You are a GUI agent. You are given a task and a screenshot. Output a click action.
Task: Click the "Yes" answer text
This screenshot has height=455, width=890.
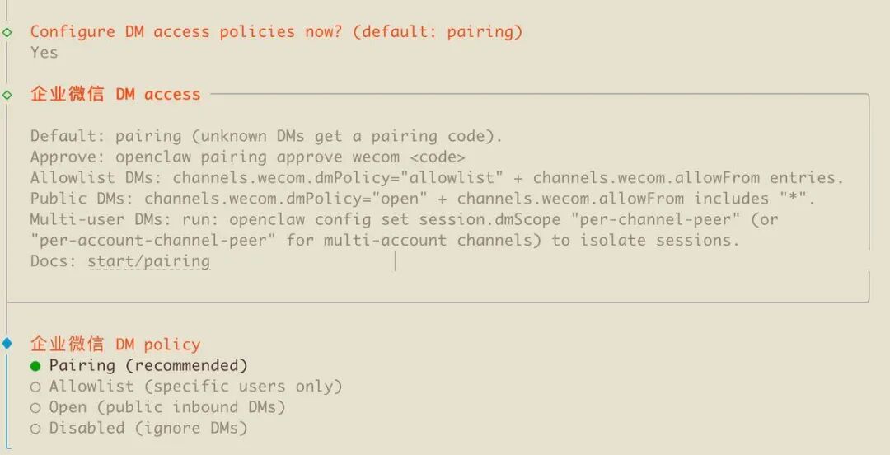(44, 53)
